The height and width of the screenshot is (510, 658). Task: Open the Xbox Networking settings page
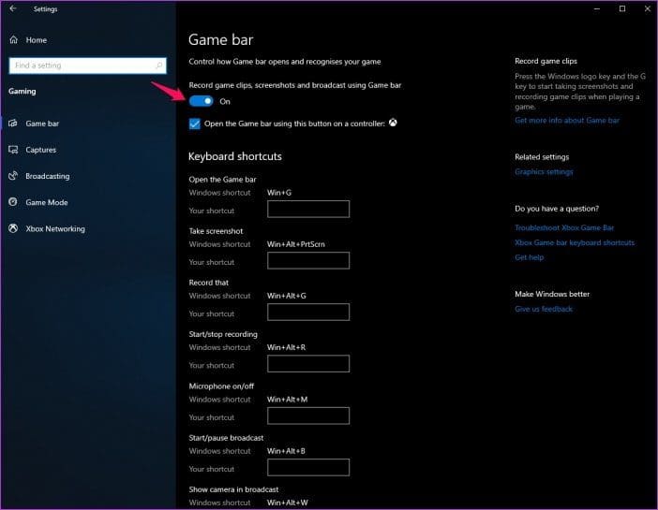(x=55, y=229)
